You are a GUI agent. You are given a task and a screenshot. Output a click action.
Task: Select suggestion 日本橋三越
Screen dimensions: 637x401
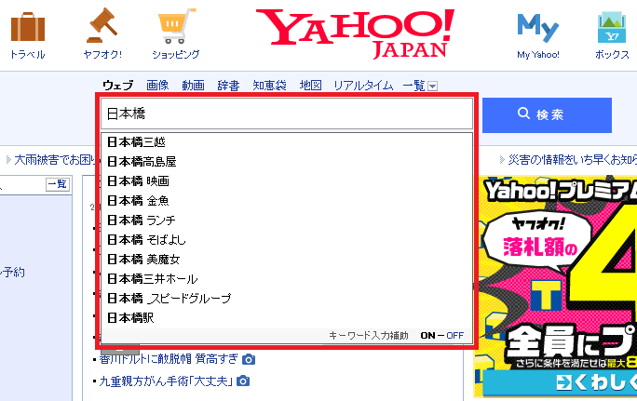[x=287, y=142]
